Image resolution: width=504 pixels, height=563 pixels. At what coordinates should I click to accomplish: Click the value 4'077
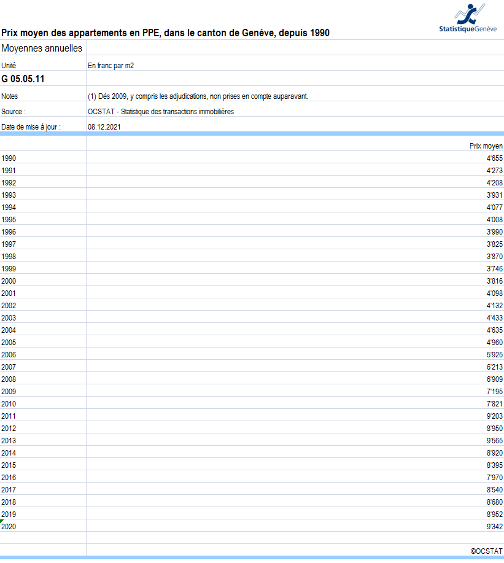pyautogui.click(x=495, y=207)
